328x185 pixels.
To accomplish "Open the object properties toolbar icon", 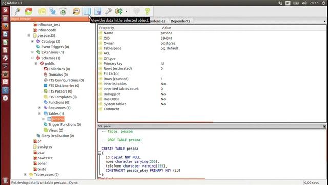I will tap(42, 11).
